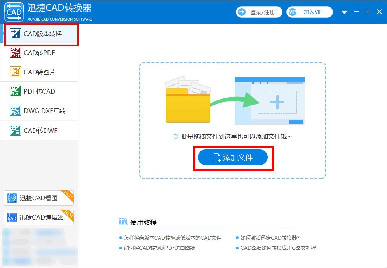Launch 迅捷CAD看图 from sidebar button
The width and height of the screenshot is (387, 268).
[39, 198]
